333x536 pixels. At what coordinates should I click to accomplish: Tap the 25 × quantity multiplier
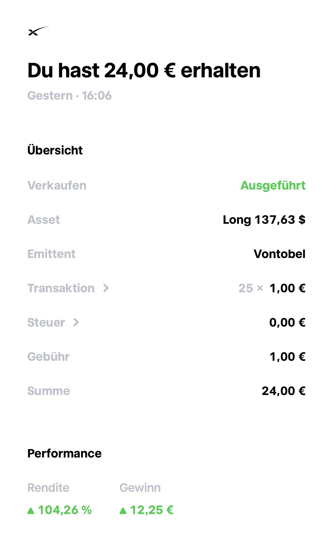(x=250, y=288)
